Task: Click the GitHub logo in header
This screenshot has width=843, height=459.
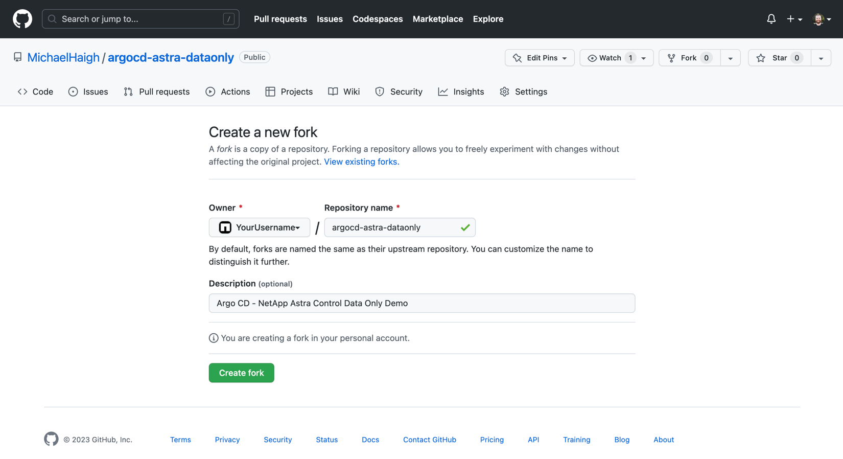Action: click(22, 19)
